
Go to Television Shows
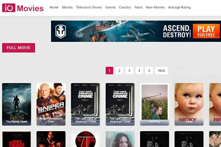tap(89, 7)
